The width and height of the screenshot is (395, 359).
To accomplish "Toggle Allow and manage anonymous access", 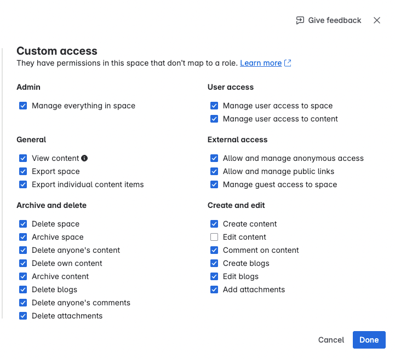I will [x=214, y=158].
